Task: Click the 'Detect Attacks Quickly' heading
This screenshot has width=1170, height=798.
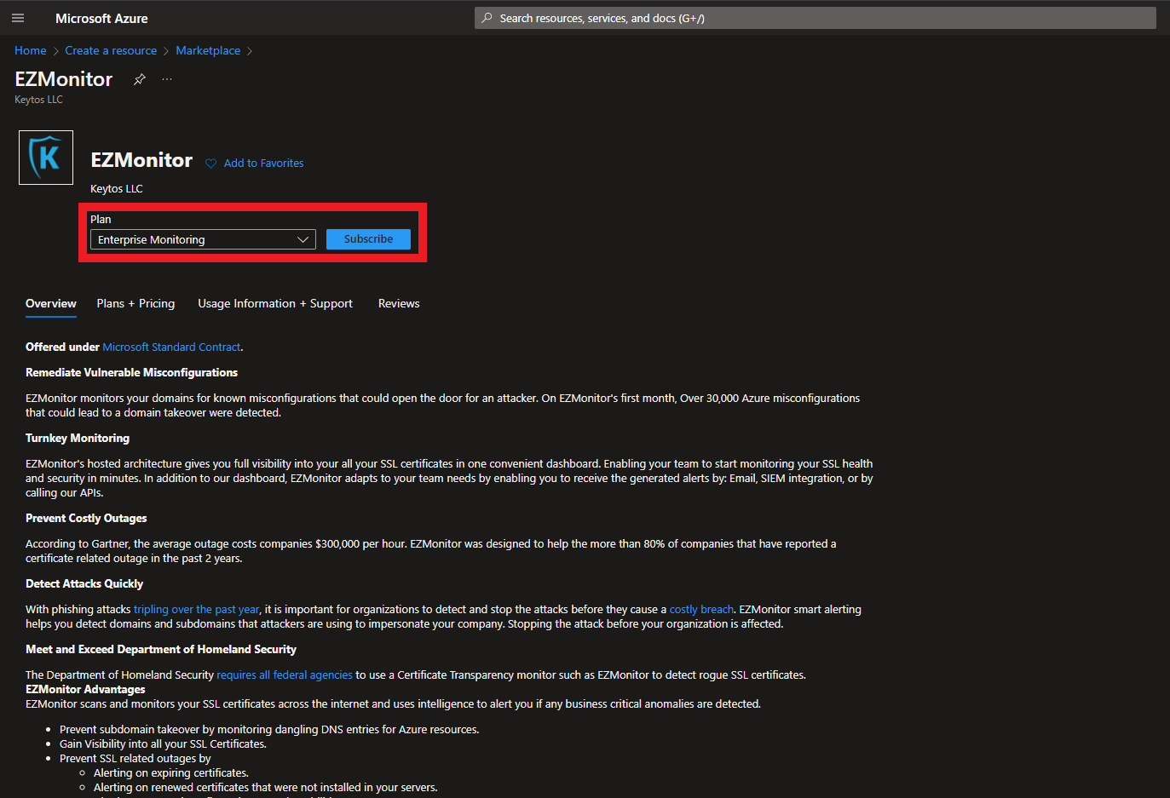Action: (84, 584)
